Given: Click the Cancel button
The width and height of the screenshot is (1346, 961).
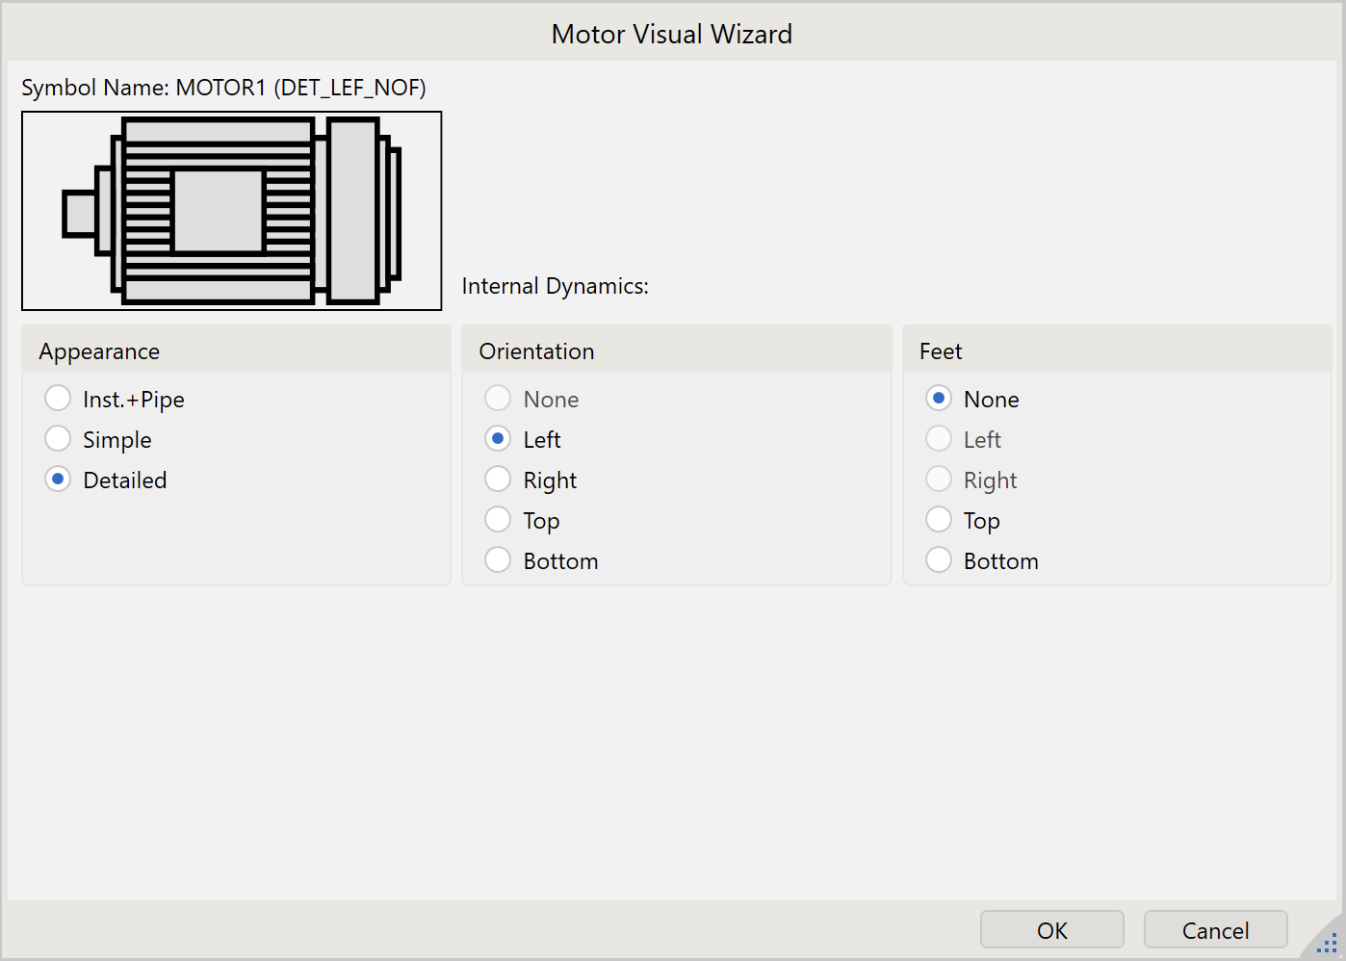Looking at the screenshot, I should coord(1215,930).
